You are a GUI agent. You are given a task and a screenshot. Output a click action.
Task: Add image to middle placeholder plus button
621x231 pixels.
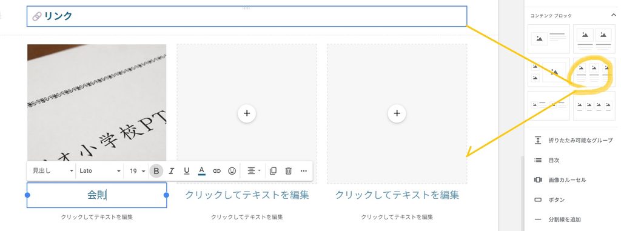[x=247, y=113]
